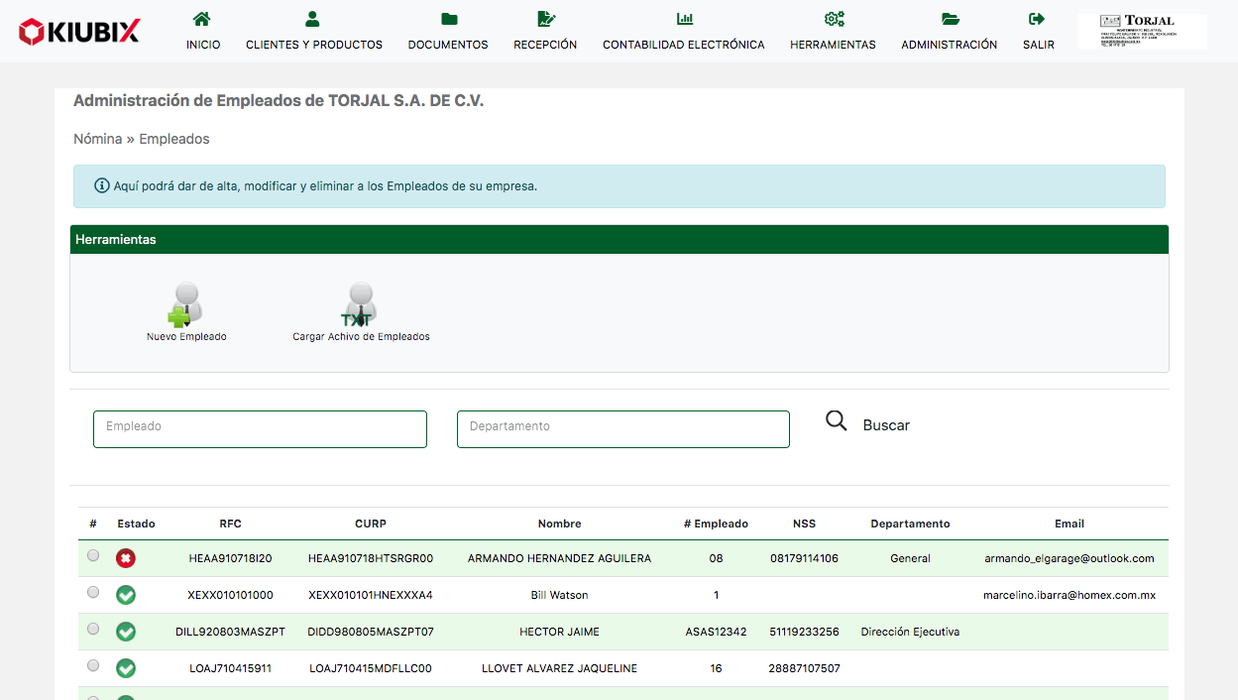Go to the Inicio home page
Viewport: 1238px width, 700px height.
[203, 32]
